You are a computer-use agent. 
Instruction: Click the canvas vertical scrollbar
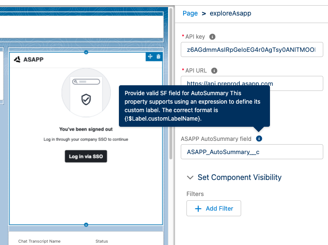pyautogui.click(x=171, y=83)
